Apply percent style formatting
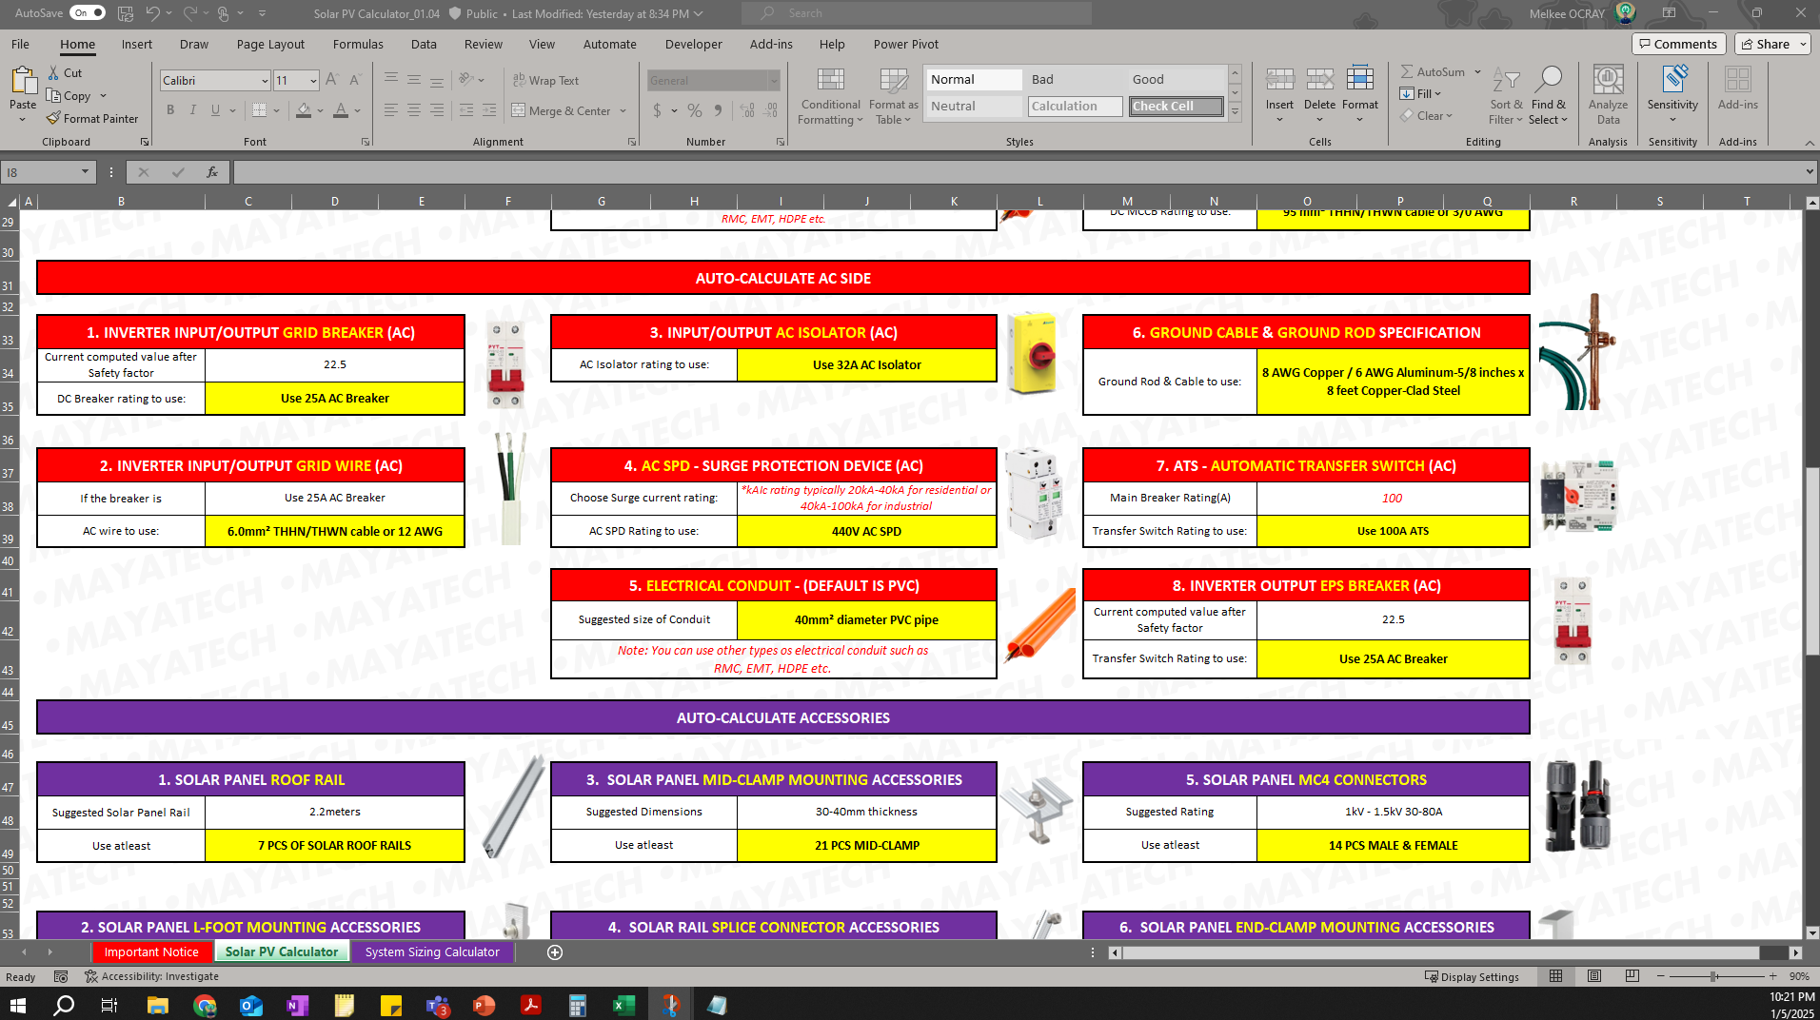 pos(694,110)
